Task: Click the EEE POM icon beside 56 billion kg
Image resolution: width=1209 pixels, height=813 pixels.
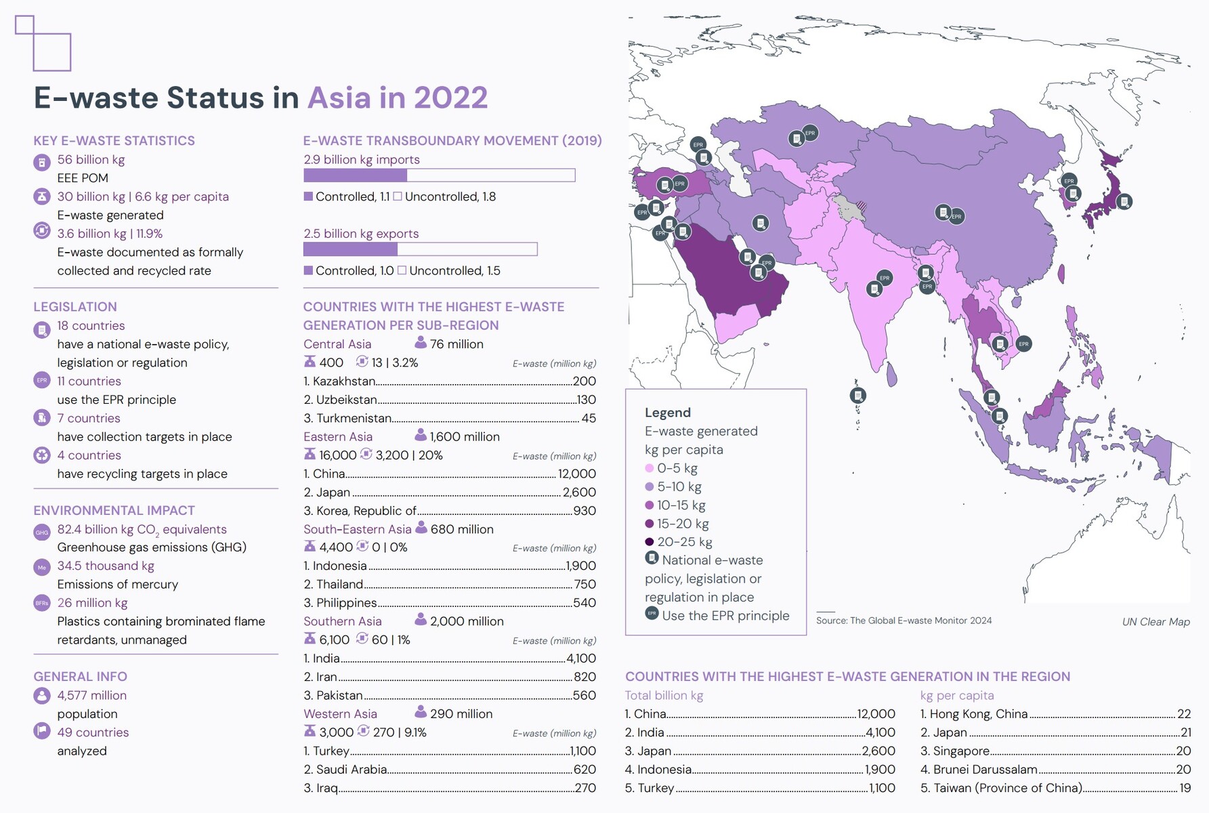Action: click(42, 163)
